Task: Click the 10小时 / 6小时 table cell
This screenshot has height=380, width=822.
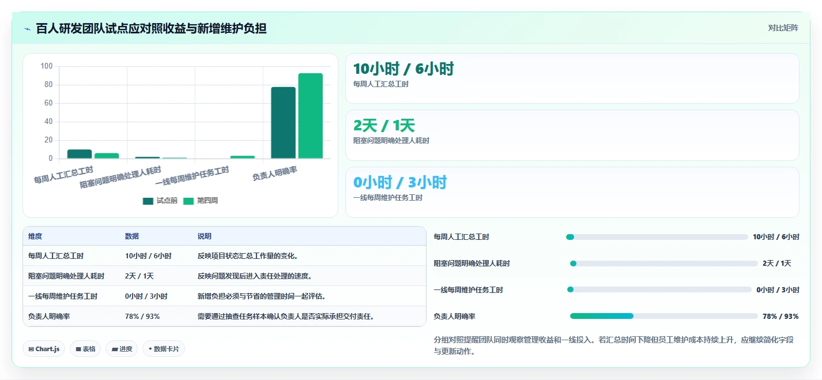Action: (x=148, y=255)
